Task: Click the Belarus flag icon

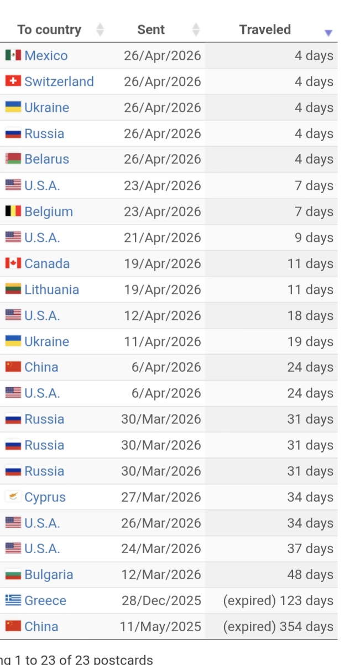Action: pos(13,159)
